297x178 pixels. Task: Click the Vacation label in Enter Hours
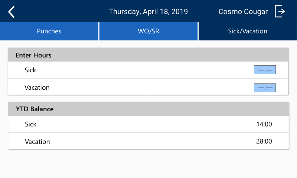[x=37, y=88]
